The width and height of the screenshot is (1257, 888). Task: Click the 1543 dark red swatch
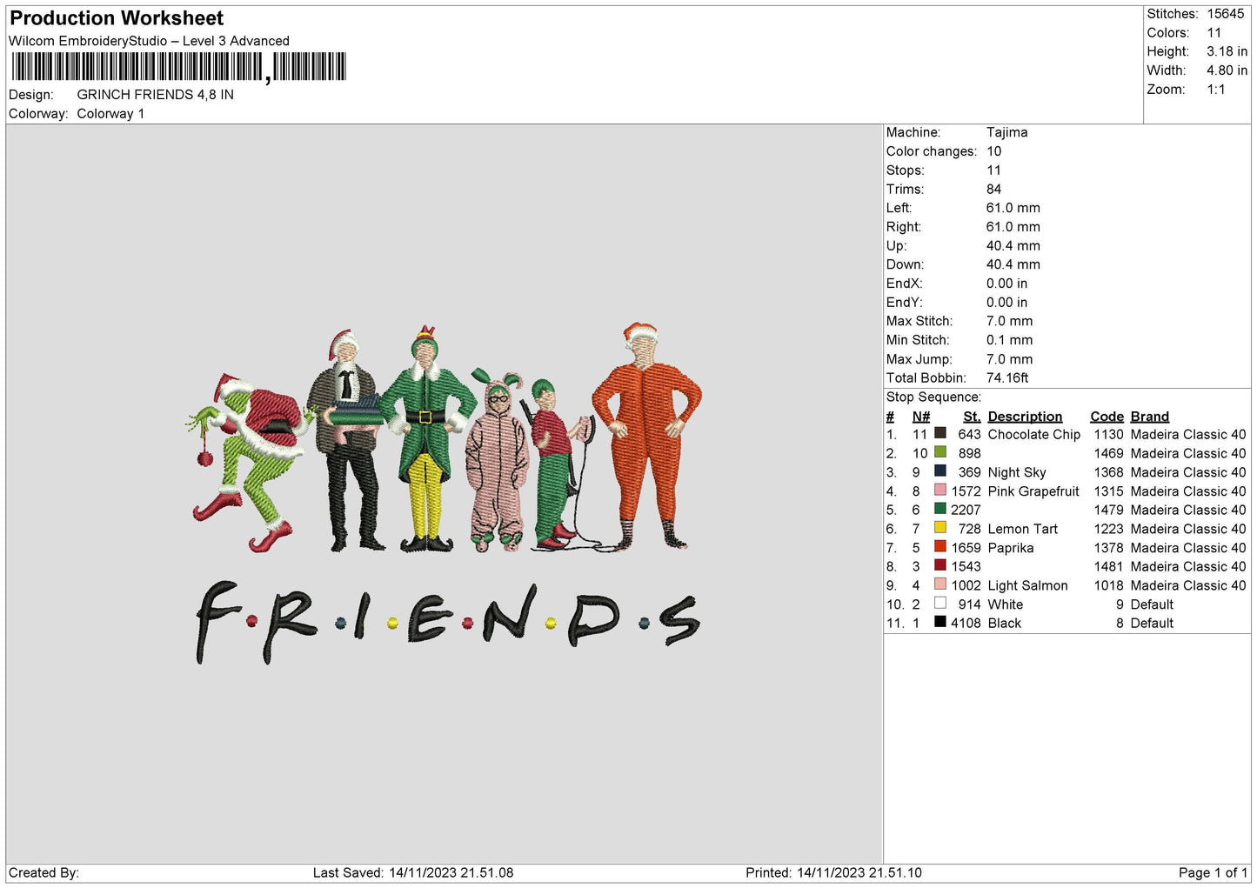(x=940, y=565)
